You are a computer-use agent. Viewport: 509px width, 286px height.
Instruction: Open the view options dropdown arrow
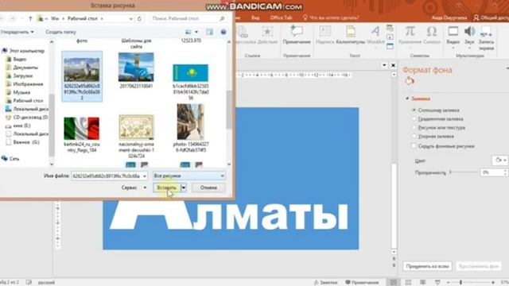point(196,32)
